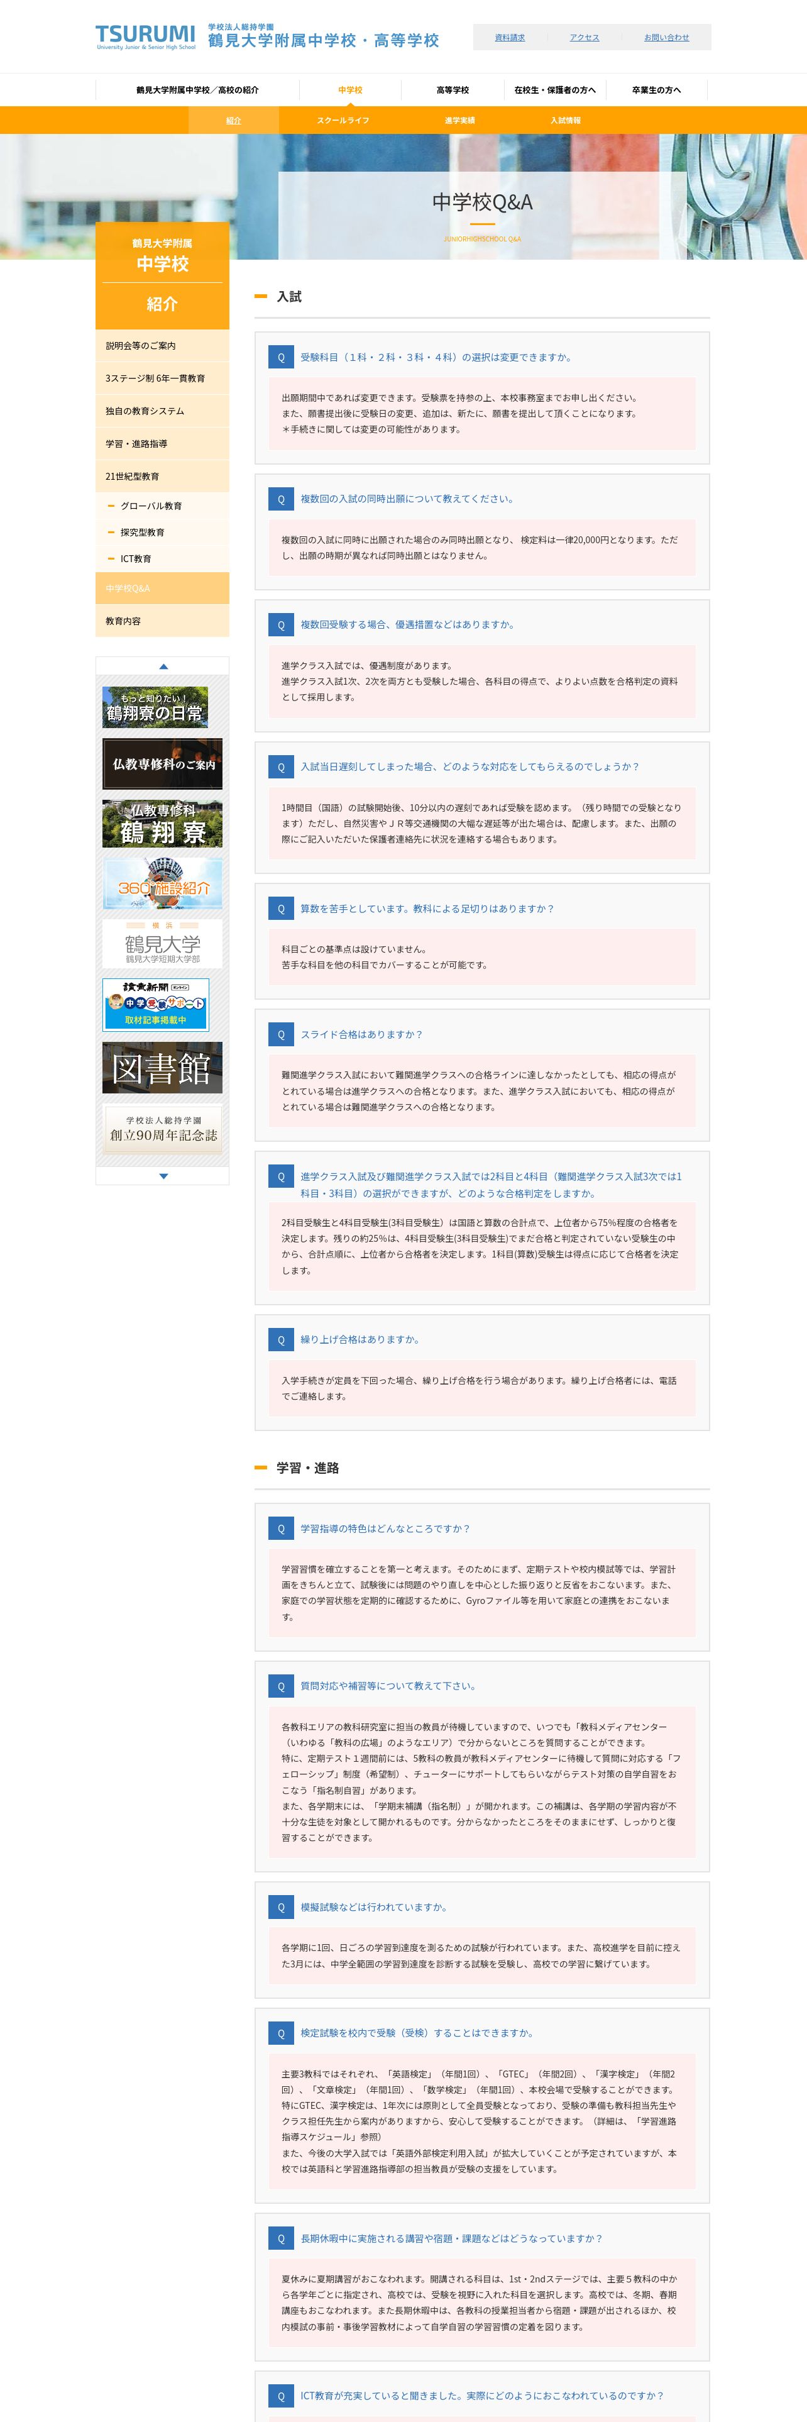
Task: Click banner carousel up arrow
Action: (x=163, y=666)
